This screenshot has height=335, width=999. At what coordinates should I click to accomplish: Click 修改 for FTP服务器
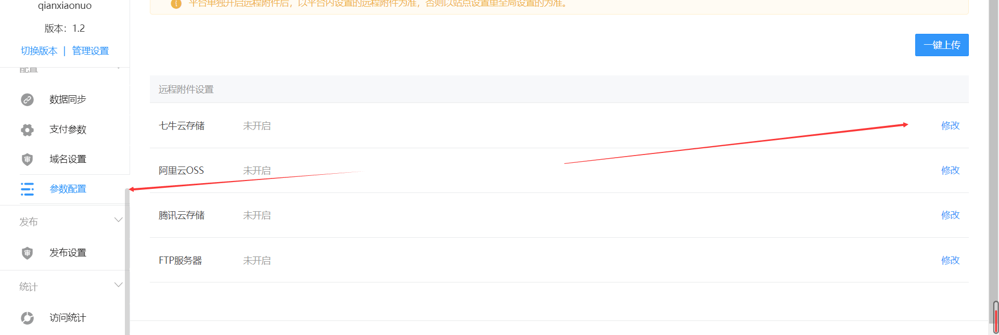click(950, 260)
